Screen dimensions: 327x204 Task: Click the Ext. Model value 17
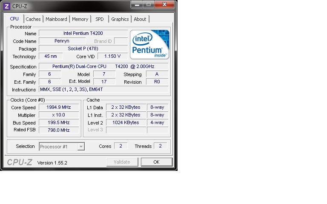coord(104,82)
